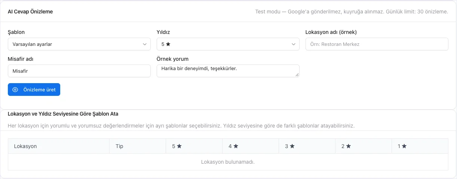
Task: Click the 3 ★ column header
Action: click(307, 146)
